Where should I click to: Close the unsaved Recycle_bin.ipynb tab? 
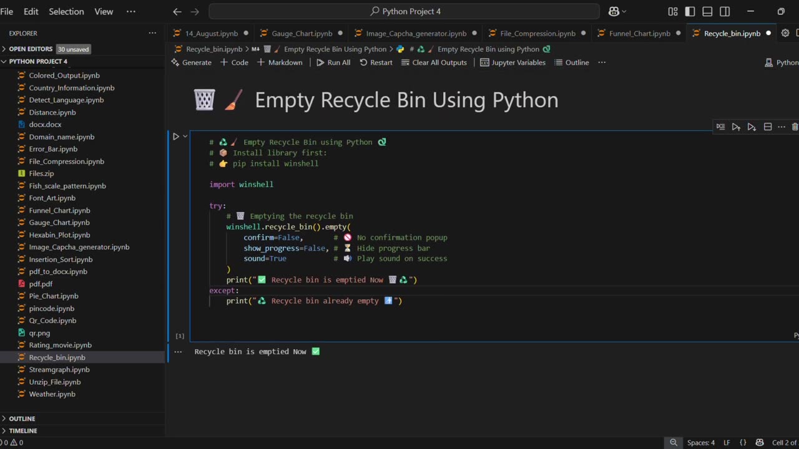point(768,34)
